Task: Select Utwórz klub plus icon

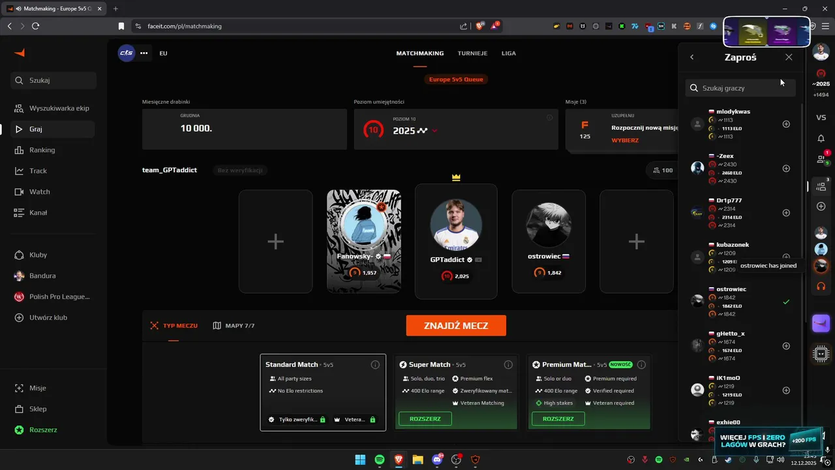Action: coord(18,317)
